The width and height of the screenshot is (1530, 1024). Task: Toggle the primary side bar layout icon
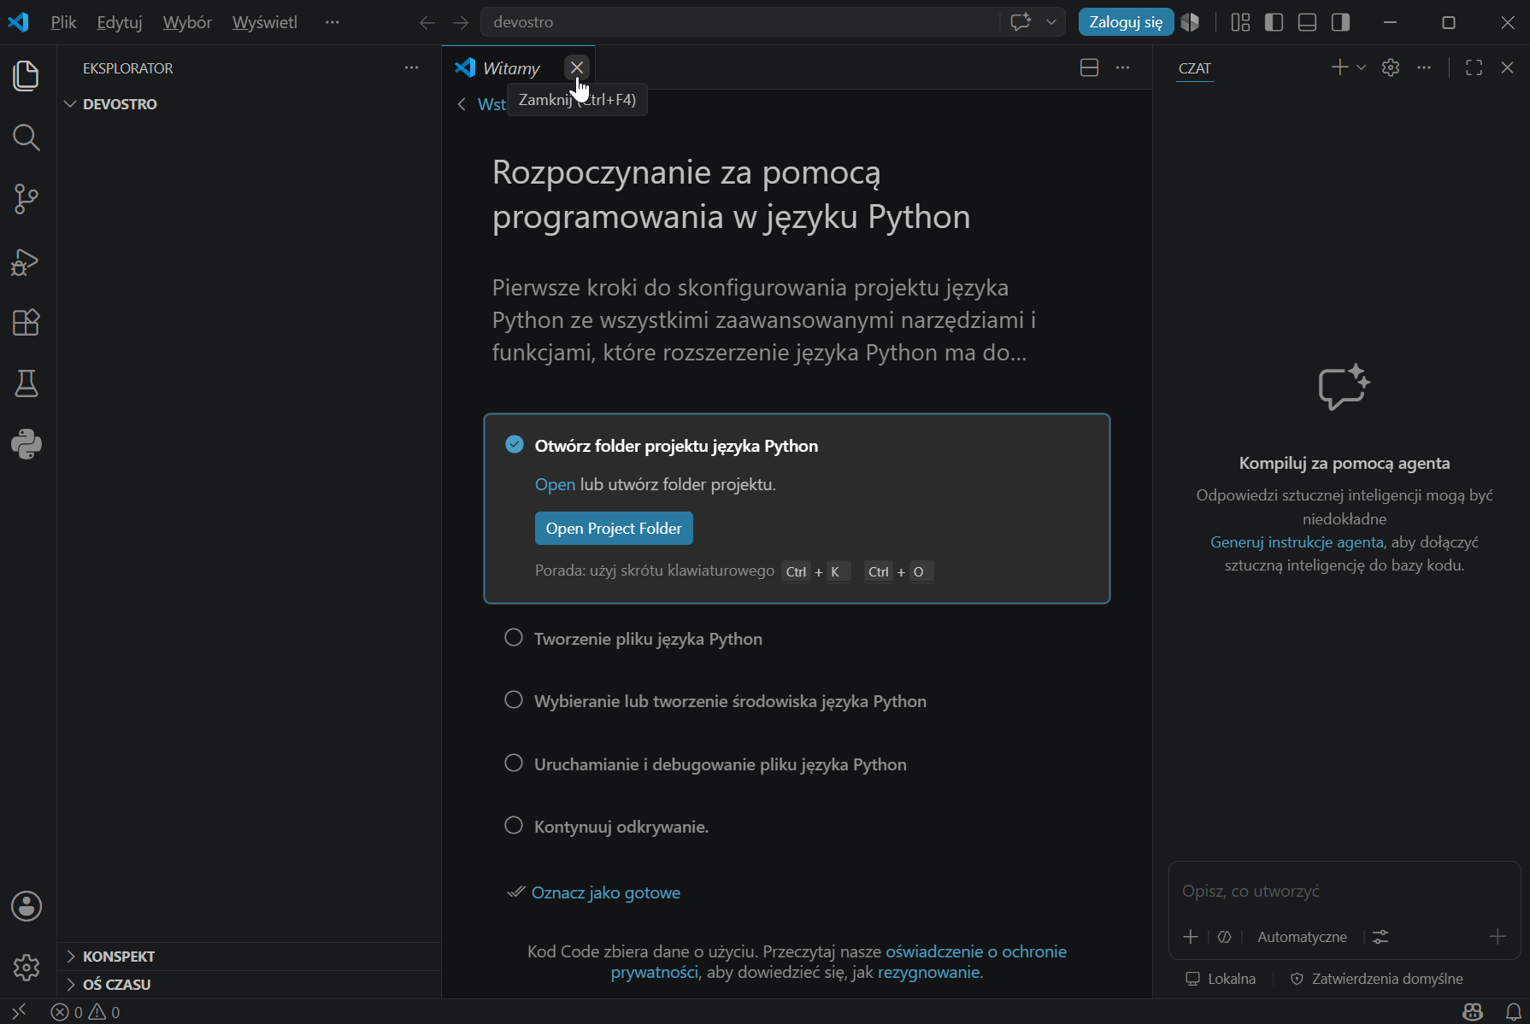(1274, 22)
